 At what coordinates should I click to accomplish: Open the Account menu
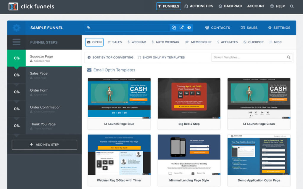[x=256, y=6]
